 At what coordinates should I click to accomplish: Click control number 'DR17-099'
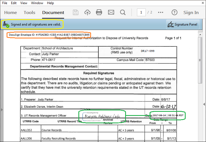click(x=147, y=51)
